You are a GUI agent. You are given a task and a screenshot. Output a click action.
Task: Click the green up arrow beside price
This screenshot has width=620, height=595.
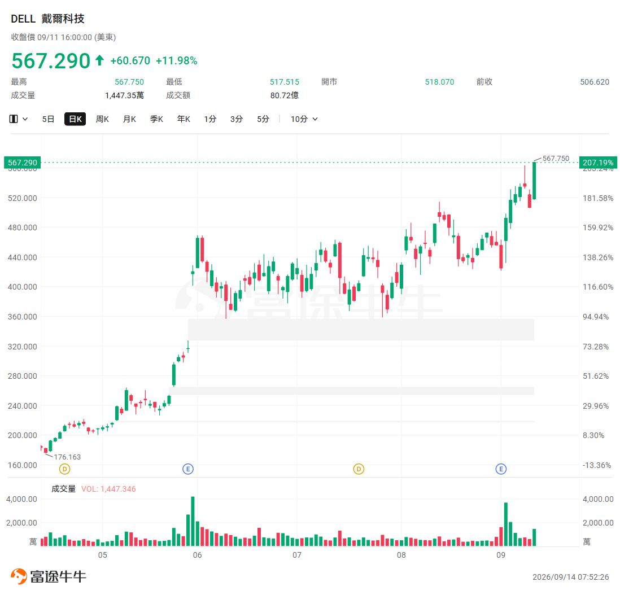pos(99,60)
